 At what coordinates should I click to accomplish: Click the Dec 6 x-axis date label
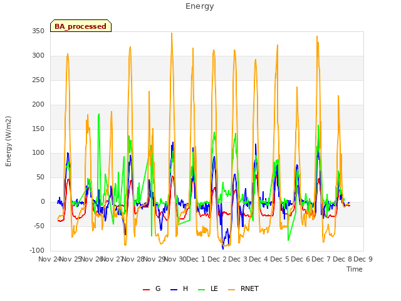tap(300, 259)
